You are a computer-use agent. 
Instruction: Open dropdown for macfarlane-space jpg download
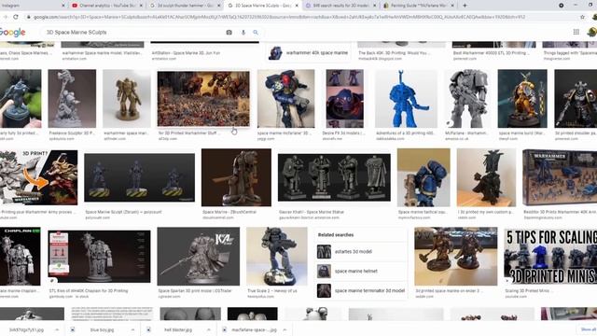click(285, 329)
